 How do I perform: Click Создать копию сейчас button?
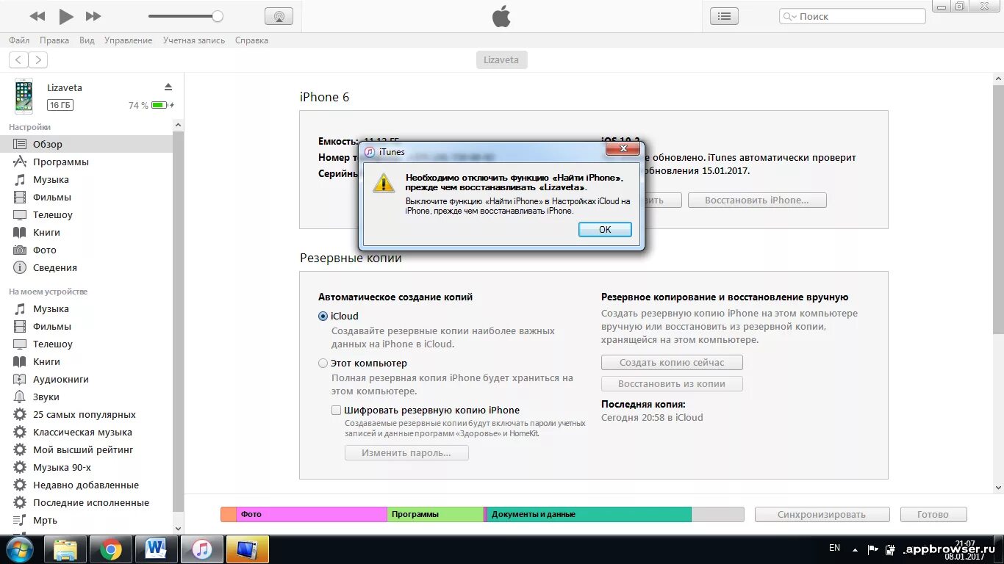pyautogui.click(x=672, y=362)
